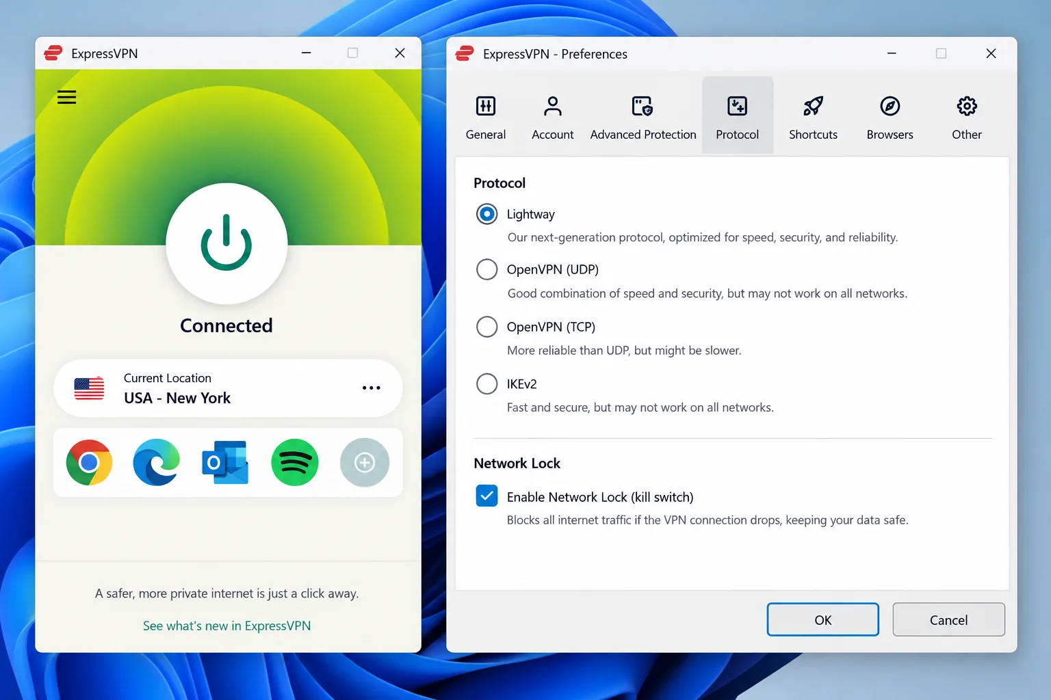This screenshot has width=1051, height=700.
Task: Click ExpressVPN logo in main window title bar
Action: 53,53
